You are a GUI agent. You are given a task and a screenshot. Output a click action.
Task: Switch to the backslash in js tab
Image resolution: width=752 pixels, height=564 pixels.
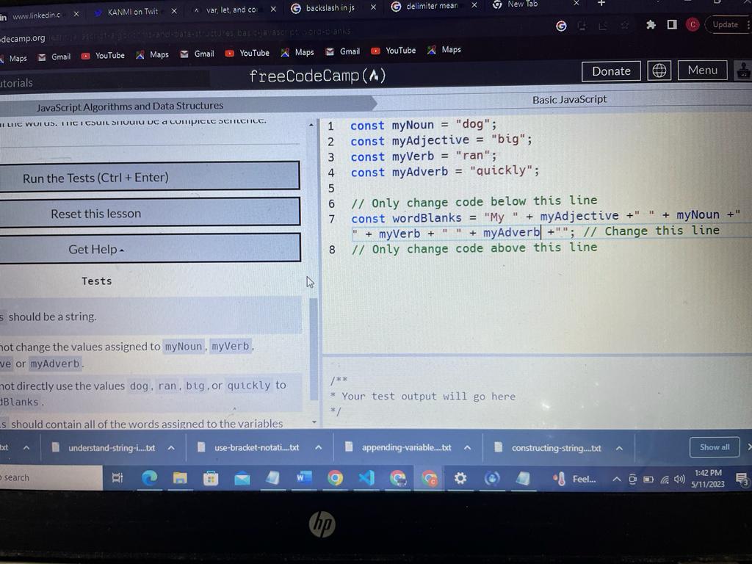[x=330, y=8]
